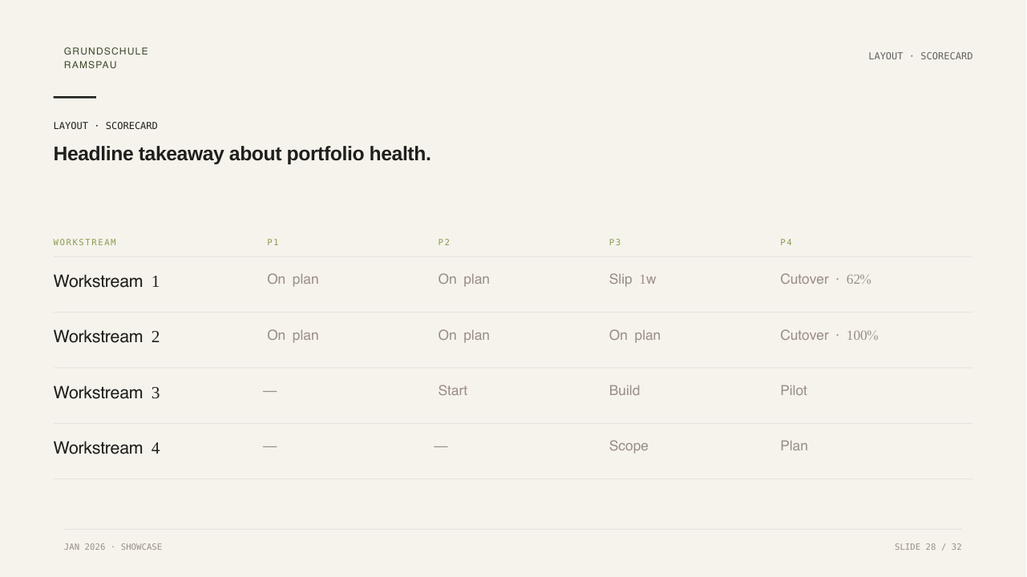The width and height of the screenshot is (1027, 577).
Task: Click the Grundschule Ramspau logo text
Action: pyautogui.click(x=106, y=58)
